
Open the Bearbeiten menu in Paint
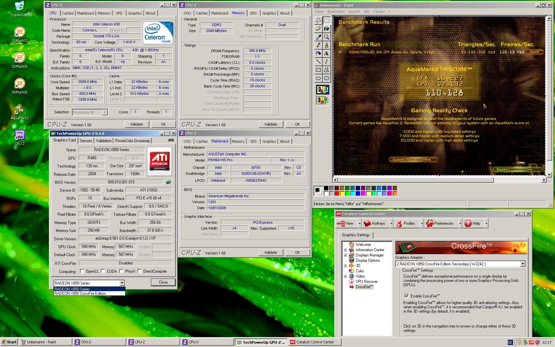(x=336, y=12)
